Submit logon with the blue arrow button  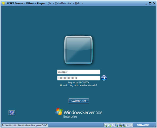click(104, 78)
